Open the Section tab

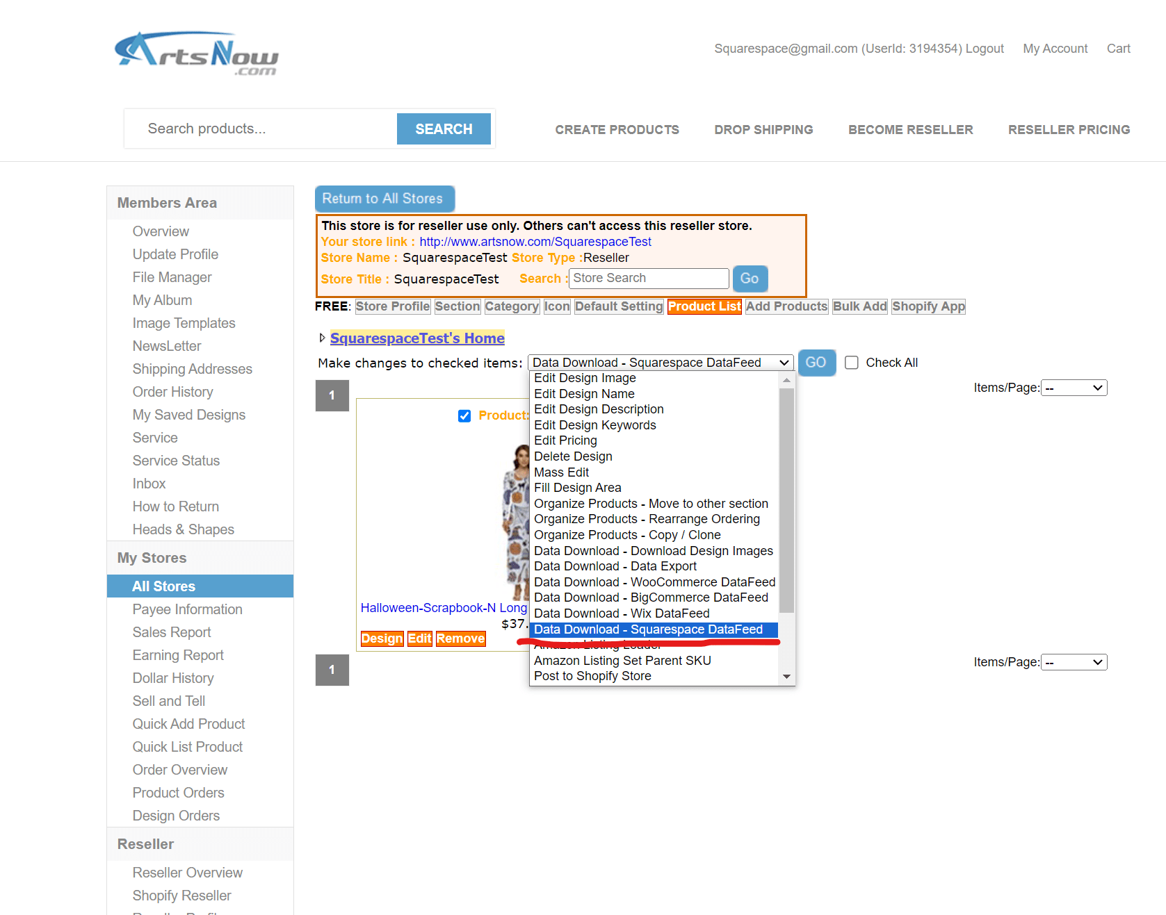point(458,306)
